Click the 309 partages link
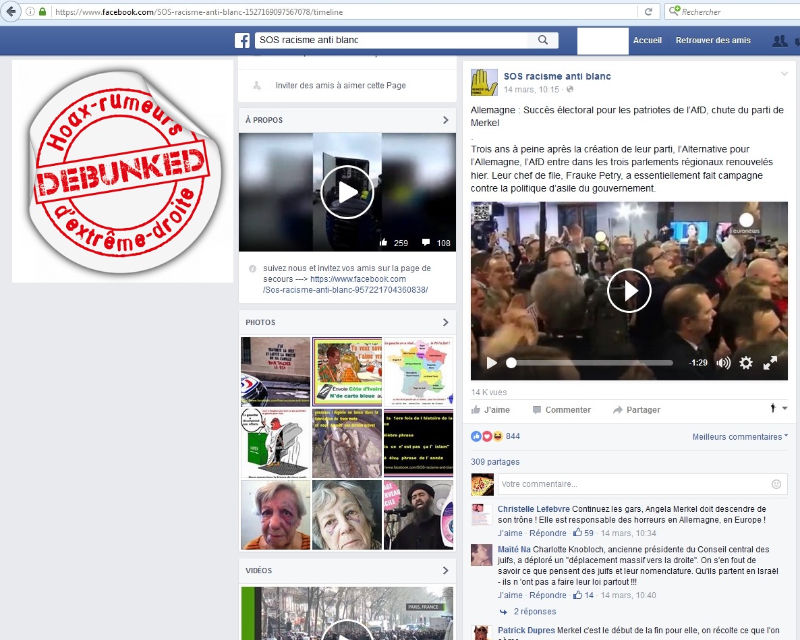The width and height of the screenshot is (800, 640). coord(495,461)
